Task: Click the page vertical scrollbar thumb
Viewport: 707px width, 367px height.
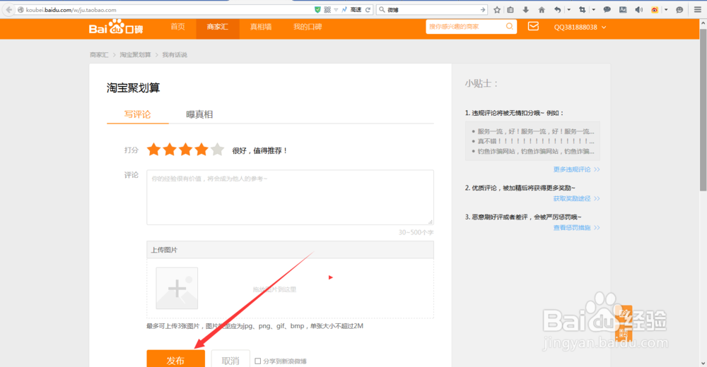Action: 703,109
